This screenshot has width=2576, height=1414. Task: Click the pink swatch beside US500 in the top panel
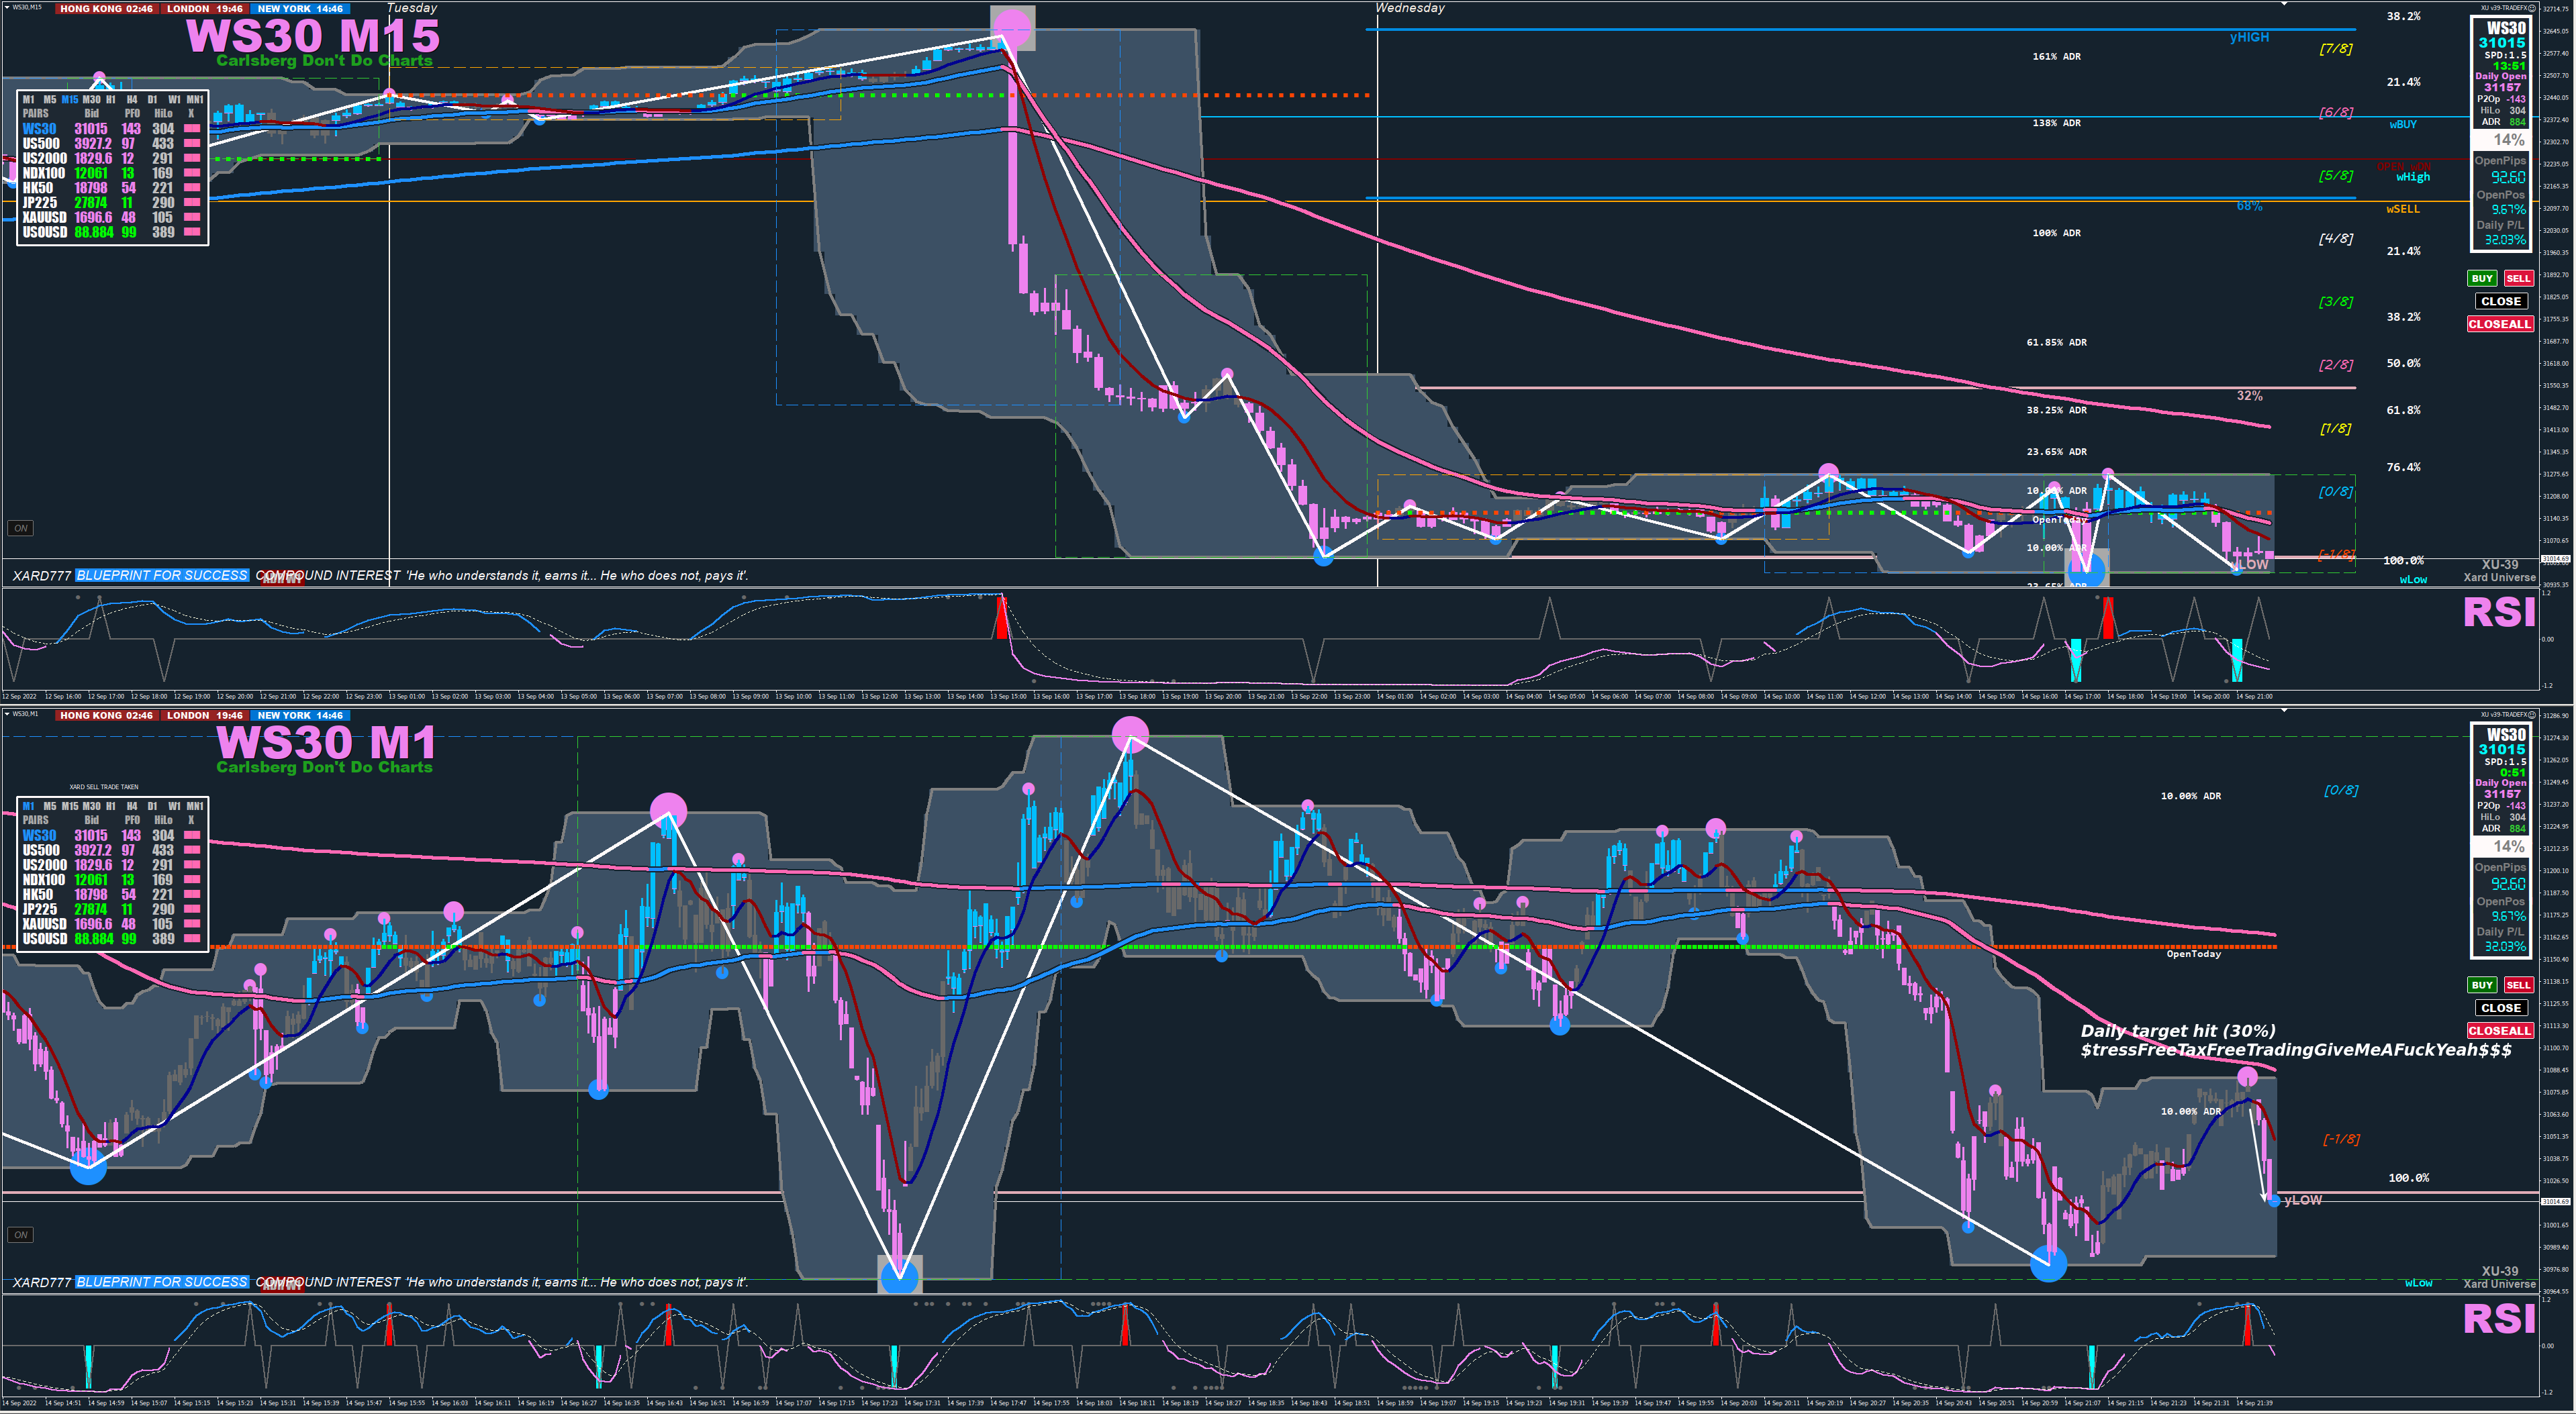point(192,144)
